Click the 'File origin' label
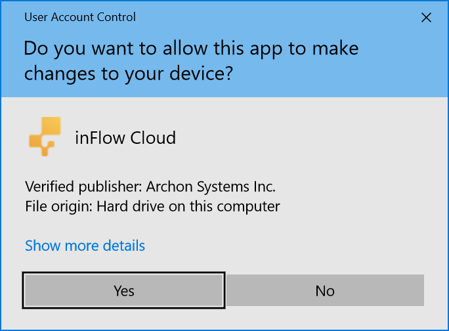Viewport: 449px width, 331px height. coord(58,207)
